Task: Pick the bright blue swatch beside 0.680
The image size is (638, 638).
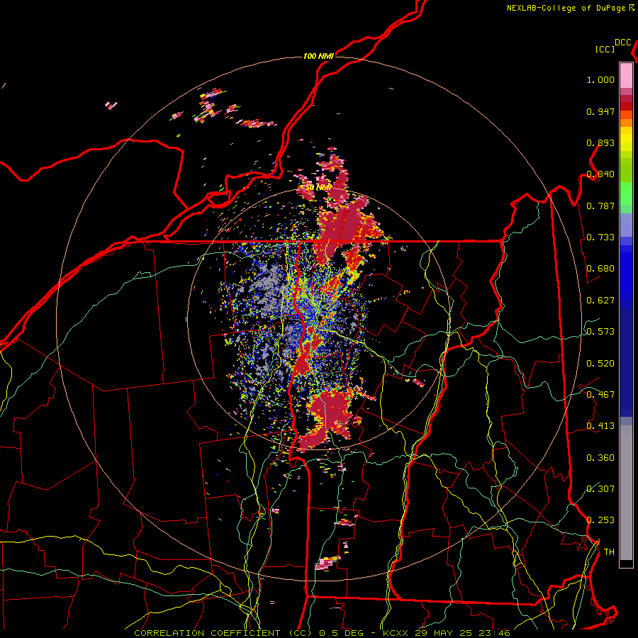Action: click(626, 273)
